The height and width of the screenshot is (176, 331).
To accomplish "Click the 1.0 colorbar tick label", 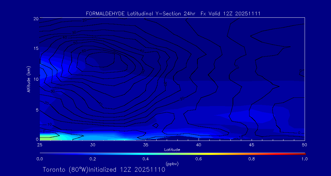I will [x=305, y=159].
